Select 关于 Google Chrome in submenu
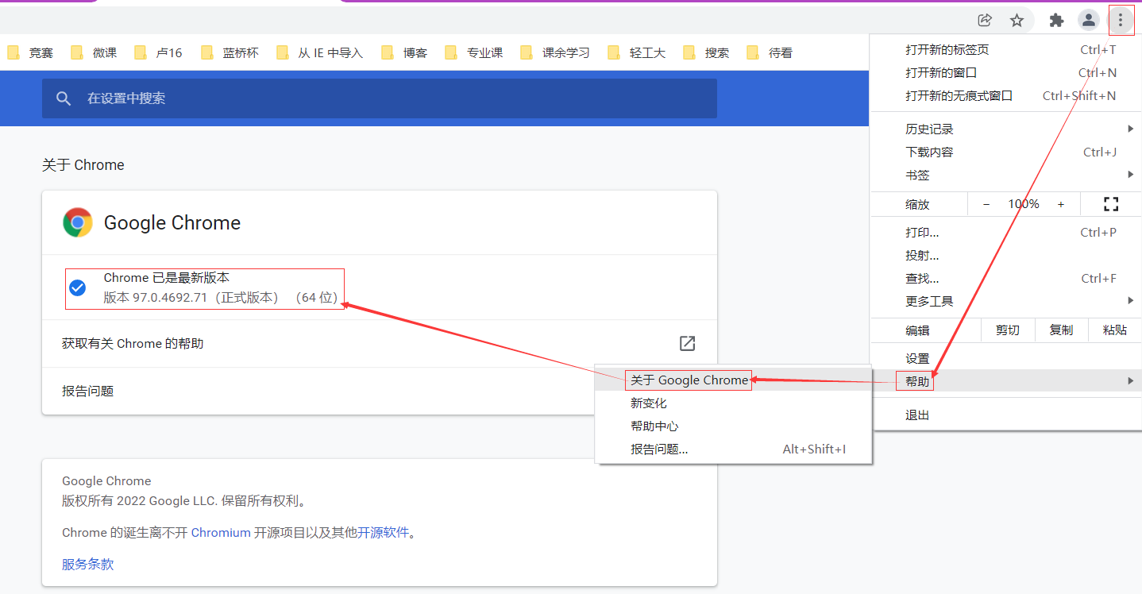Screen dimensions: 1142x594 (734, 380)
